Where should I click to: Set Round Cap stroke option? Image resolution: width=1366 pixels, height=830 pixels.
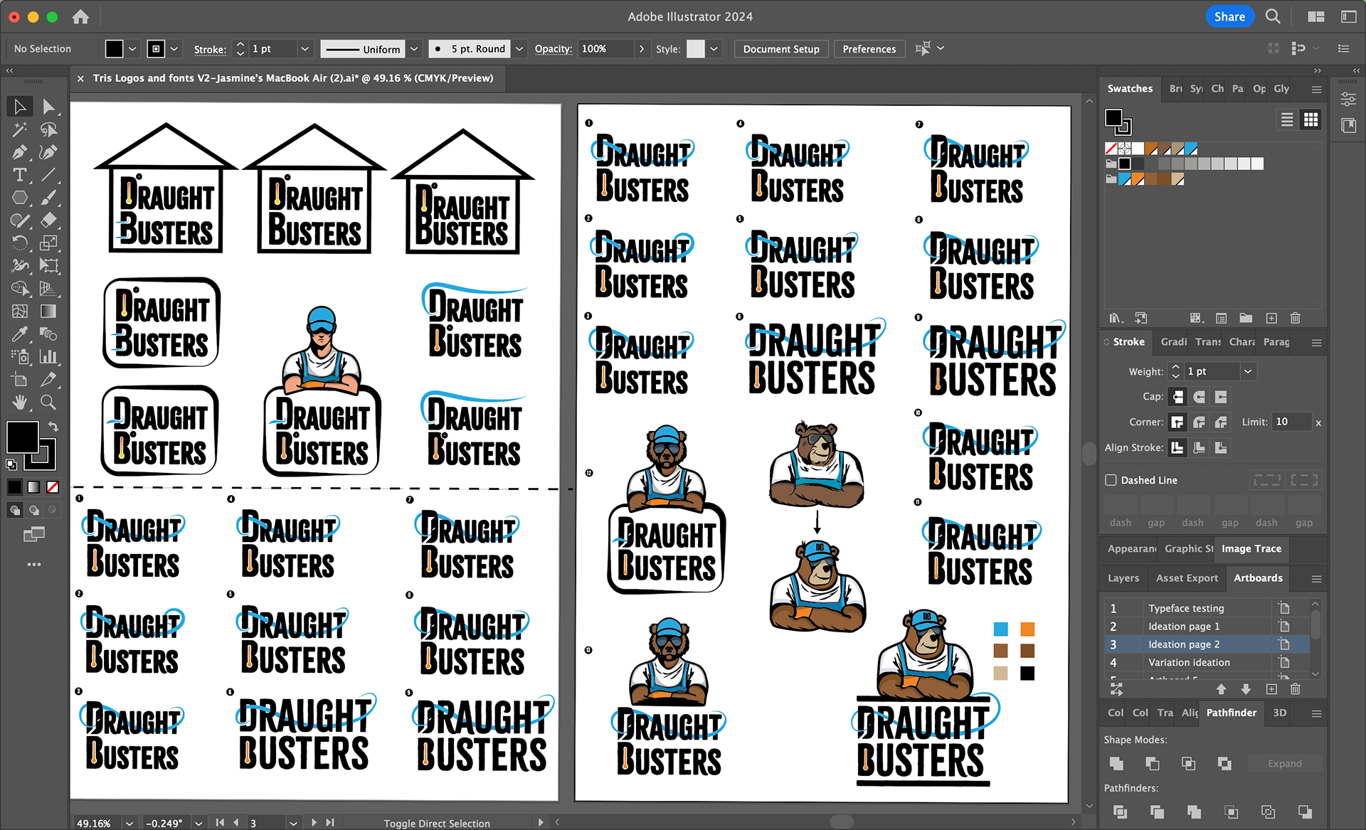(1200, 397)
